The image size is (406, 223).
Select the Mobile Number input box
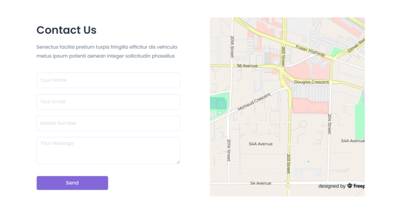(108, 123)
